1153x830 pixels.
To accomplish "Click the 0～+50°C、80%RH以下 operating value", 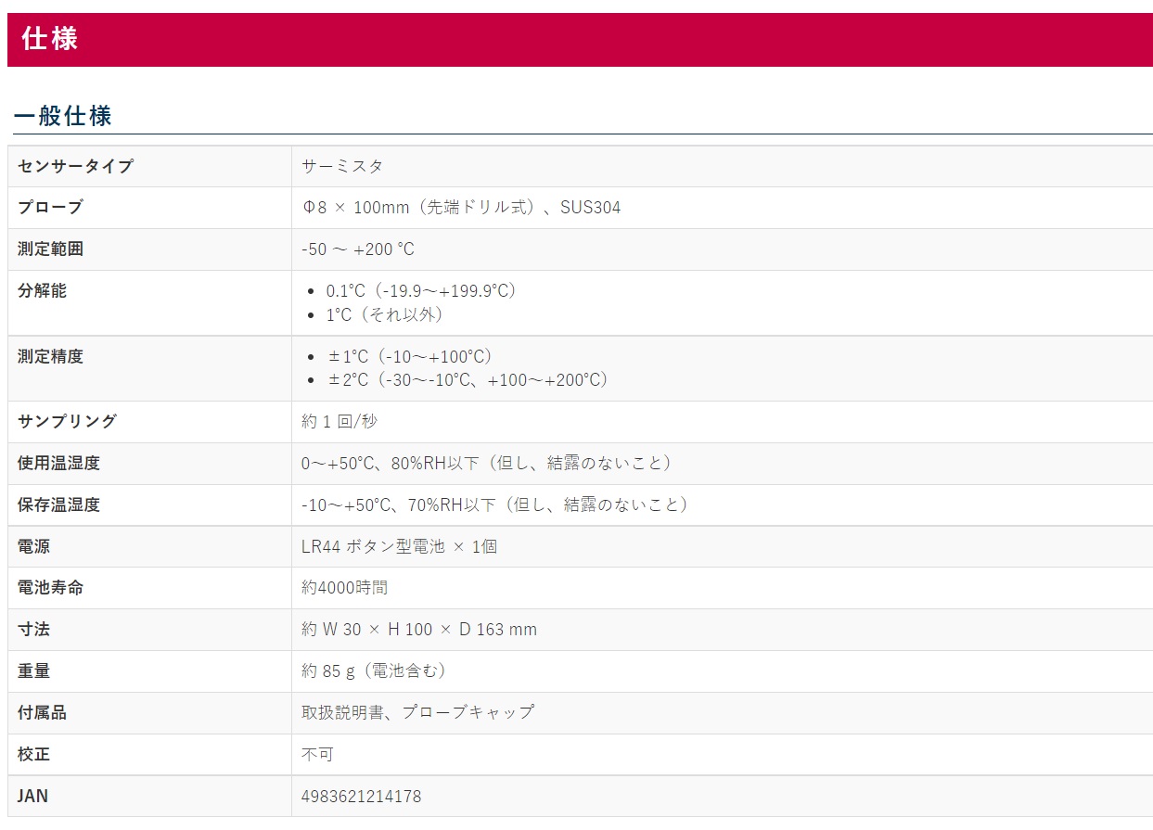I will coord(487,463).
